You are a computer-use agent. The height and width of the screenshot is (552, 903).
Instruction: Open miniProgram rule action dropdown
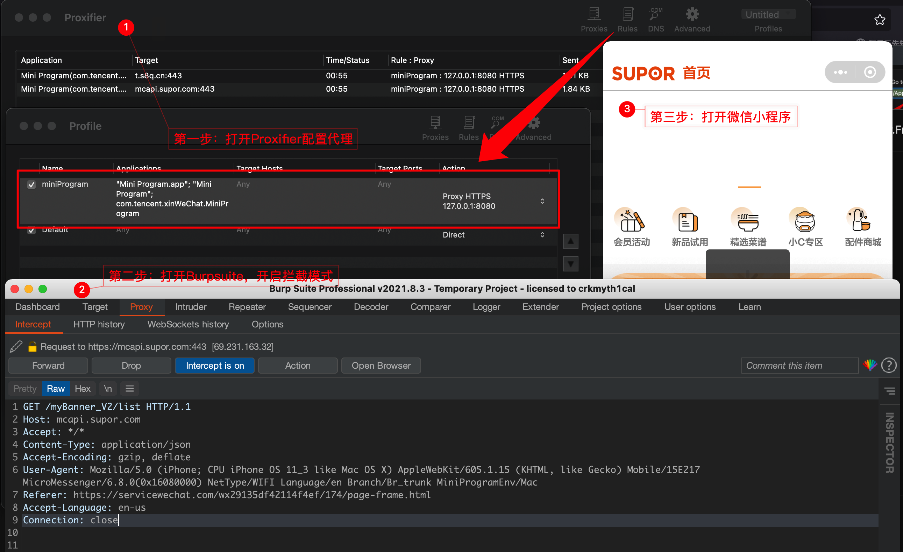pyautogui.click(x=542, y=201)
